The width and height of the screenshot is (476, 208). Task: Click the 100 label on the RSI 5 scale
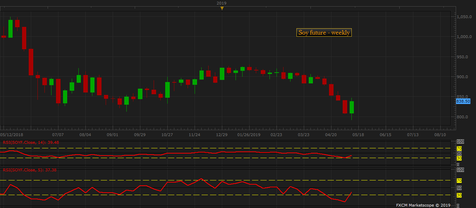[460, 170]
